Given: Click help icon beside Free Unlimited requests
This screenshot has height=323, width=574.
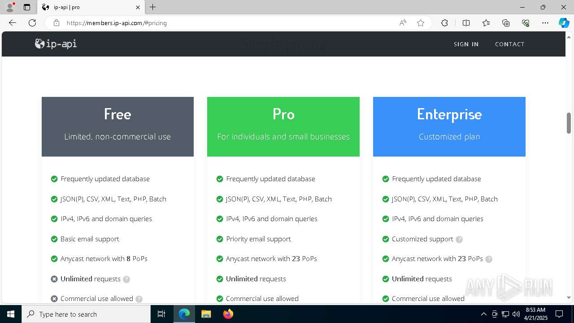Looking at the screenshot, I should point(126,279).
